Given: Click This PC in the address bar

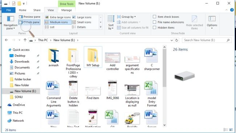Looking at the screenshot, I should [x=43, y=40].
